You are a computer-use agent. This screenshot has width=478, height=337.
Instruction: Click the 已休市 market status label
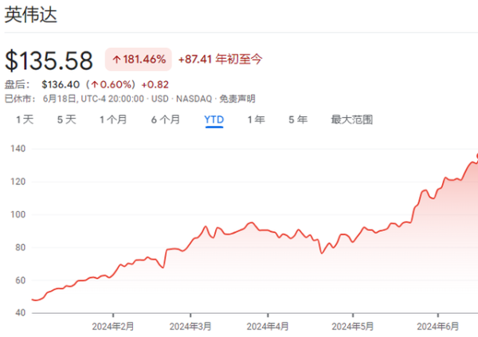tap(20, 99)
